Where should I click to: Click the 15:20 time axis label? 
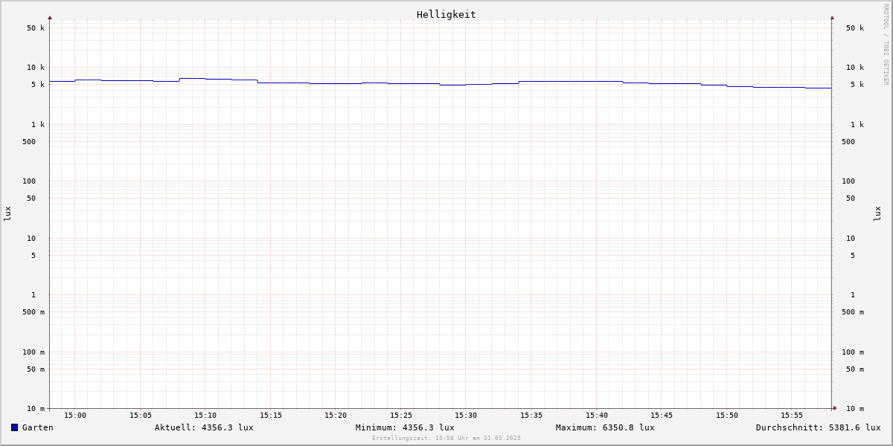[x=336, y=416]
